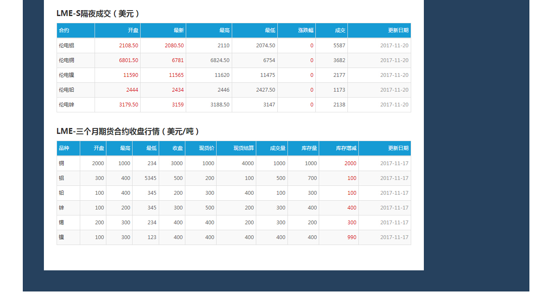The image size is (537, 294).
Task: Click the high price 6824.50
Action: pyautogui.click(x=220, y=60)
